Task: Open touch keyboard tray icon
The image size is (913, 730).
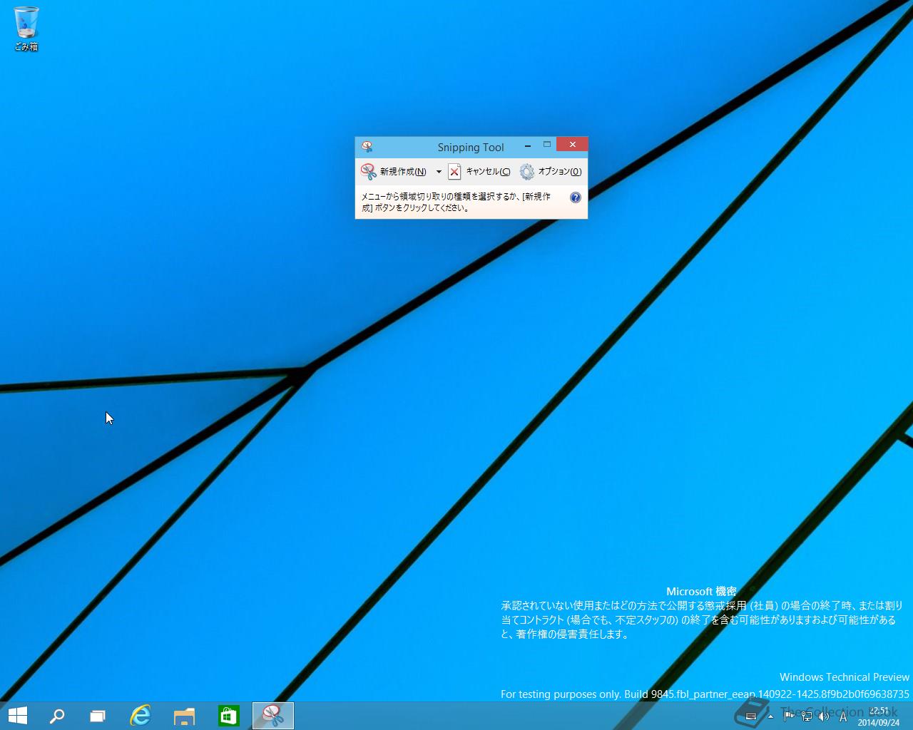Action: pos(750,716)
